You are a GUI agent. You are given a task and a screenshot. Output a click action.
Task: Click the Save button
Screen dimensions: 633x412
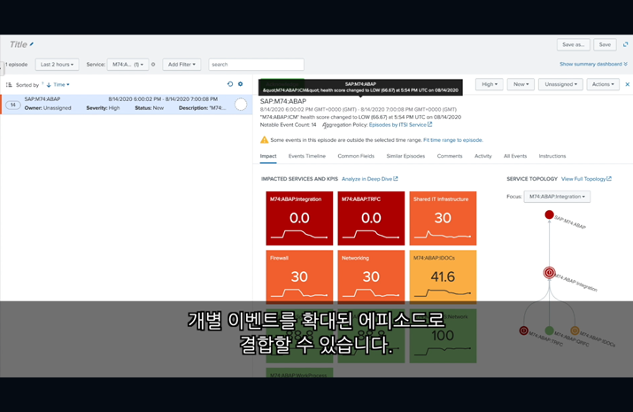pos(605,44)
